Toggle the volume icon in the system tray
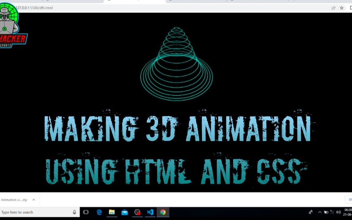The height and width of the screenshot is (220, 352). [339, 212]
